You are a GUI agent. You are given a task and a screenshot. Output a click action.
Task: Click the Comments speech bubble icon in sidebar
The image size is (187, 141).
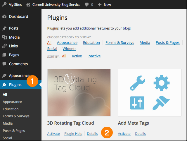coord(4,64)
